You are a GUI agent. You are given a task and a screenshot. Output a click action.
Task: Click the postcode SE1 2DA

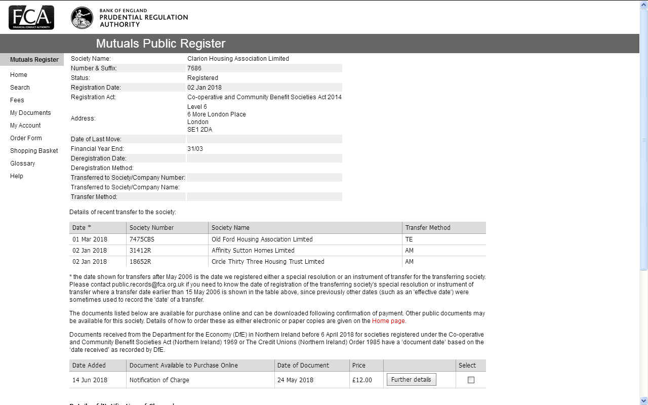pyautogui.click(x=200, y=130)
